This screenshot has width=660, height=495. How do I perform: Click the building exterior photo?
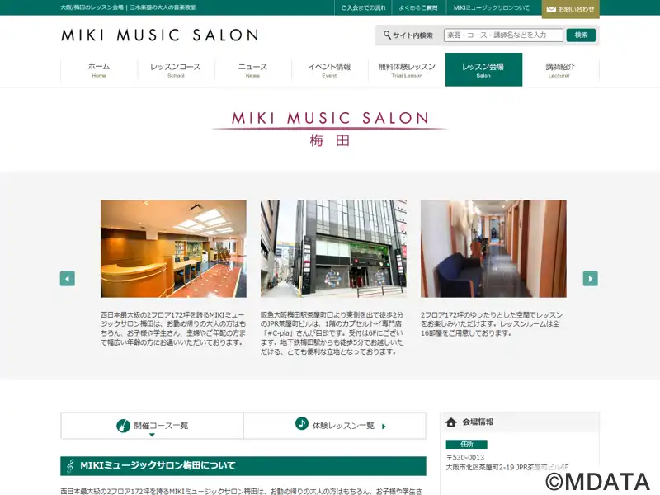[333, 249]
